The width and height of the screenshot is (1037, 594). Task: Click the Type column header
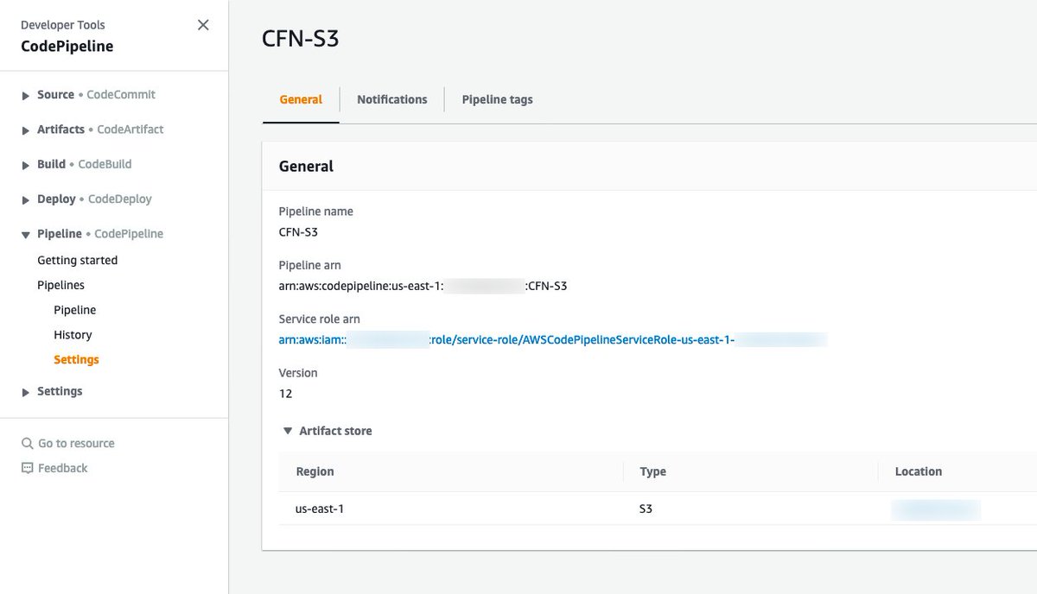coord(652,471)
